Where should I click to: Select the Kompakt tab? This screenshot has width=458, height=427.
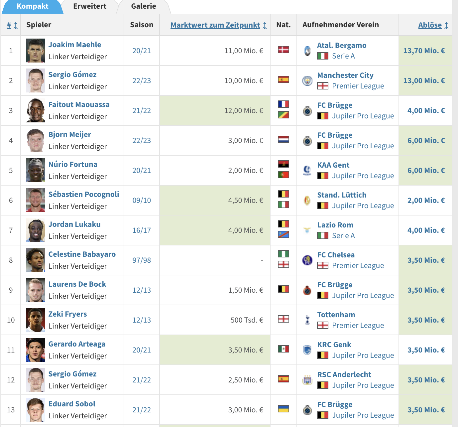pos(33,6)
